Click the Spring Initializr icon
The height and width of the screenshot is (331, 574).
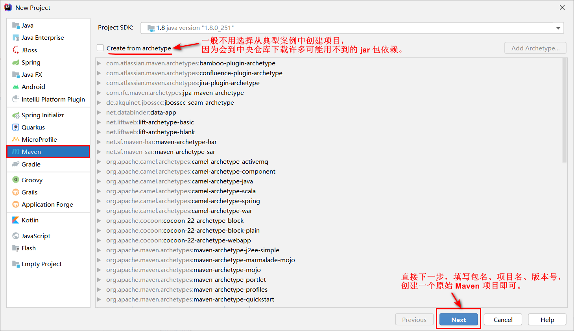16,115
